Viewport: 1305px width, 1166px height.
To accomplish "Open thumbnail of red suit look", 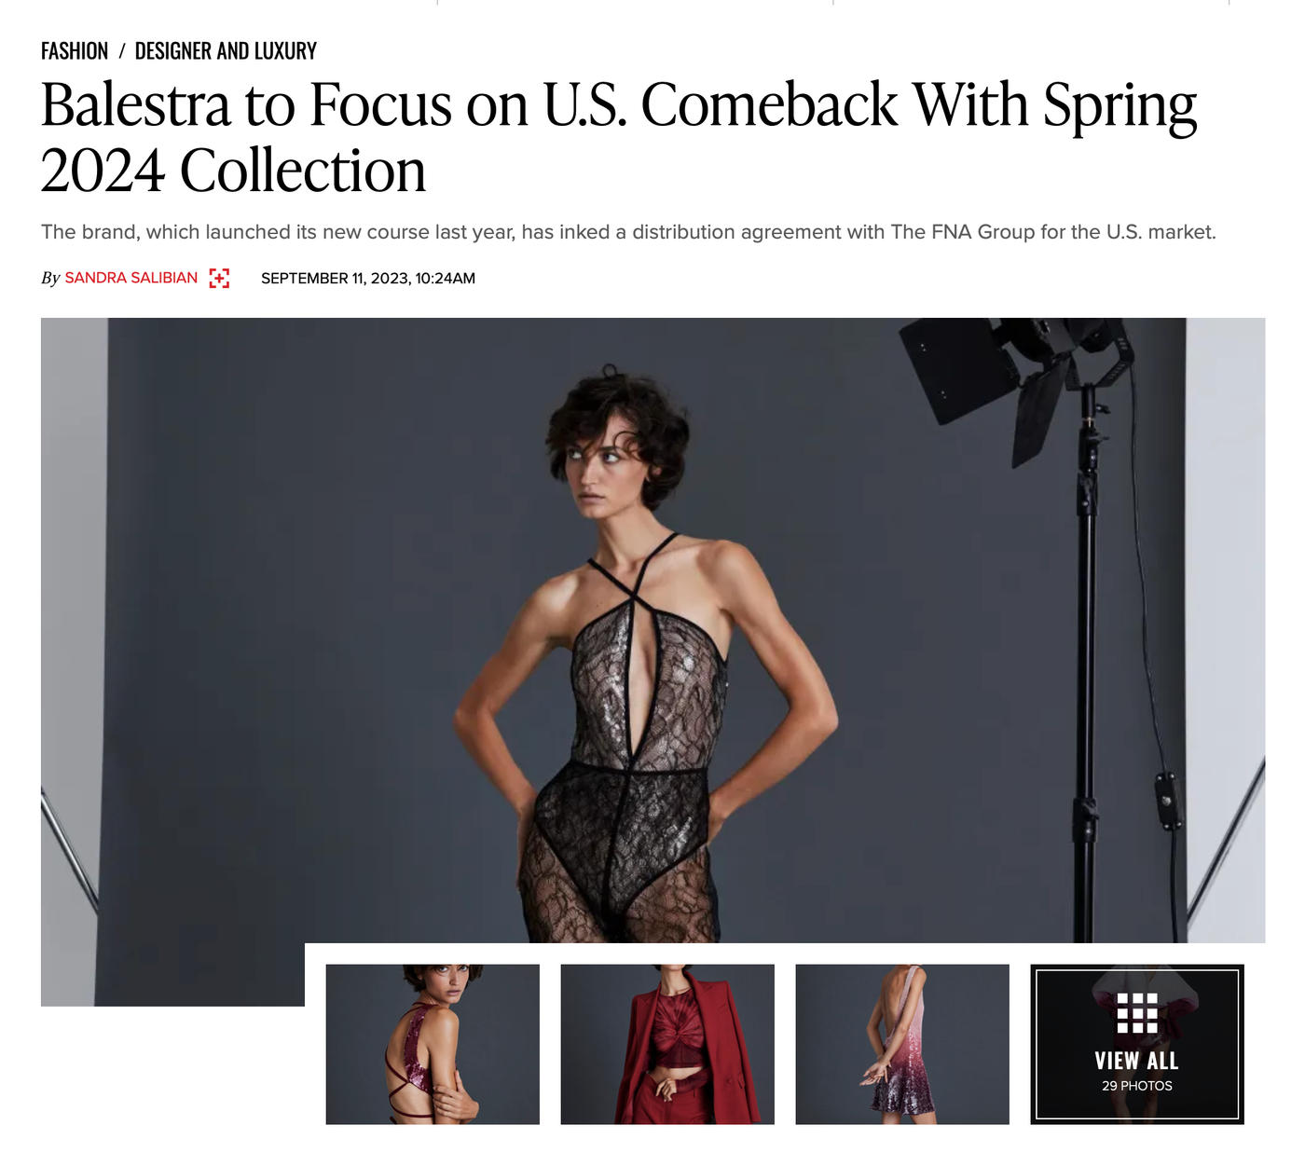I will click(667, 1044).
